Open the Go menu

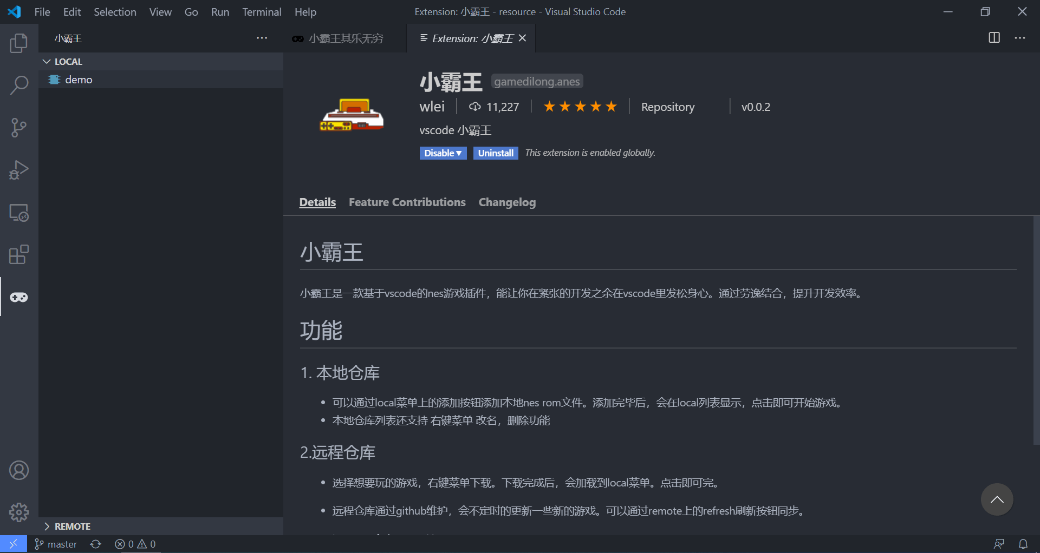191,12
